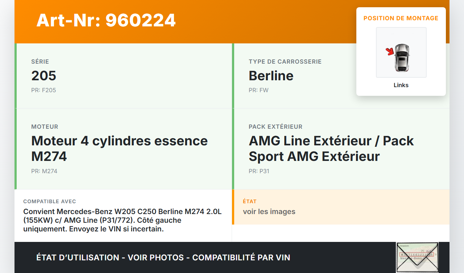464x273 pixels.
Task: Open the vehicle document thumbnail in footer
Action: (417, 257)
